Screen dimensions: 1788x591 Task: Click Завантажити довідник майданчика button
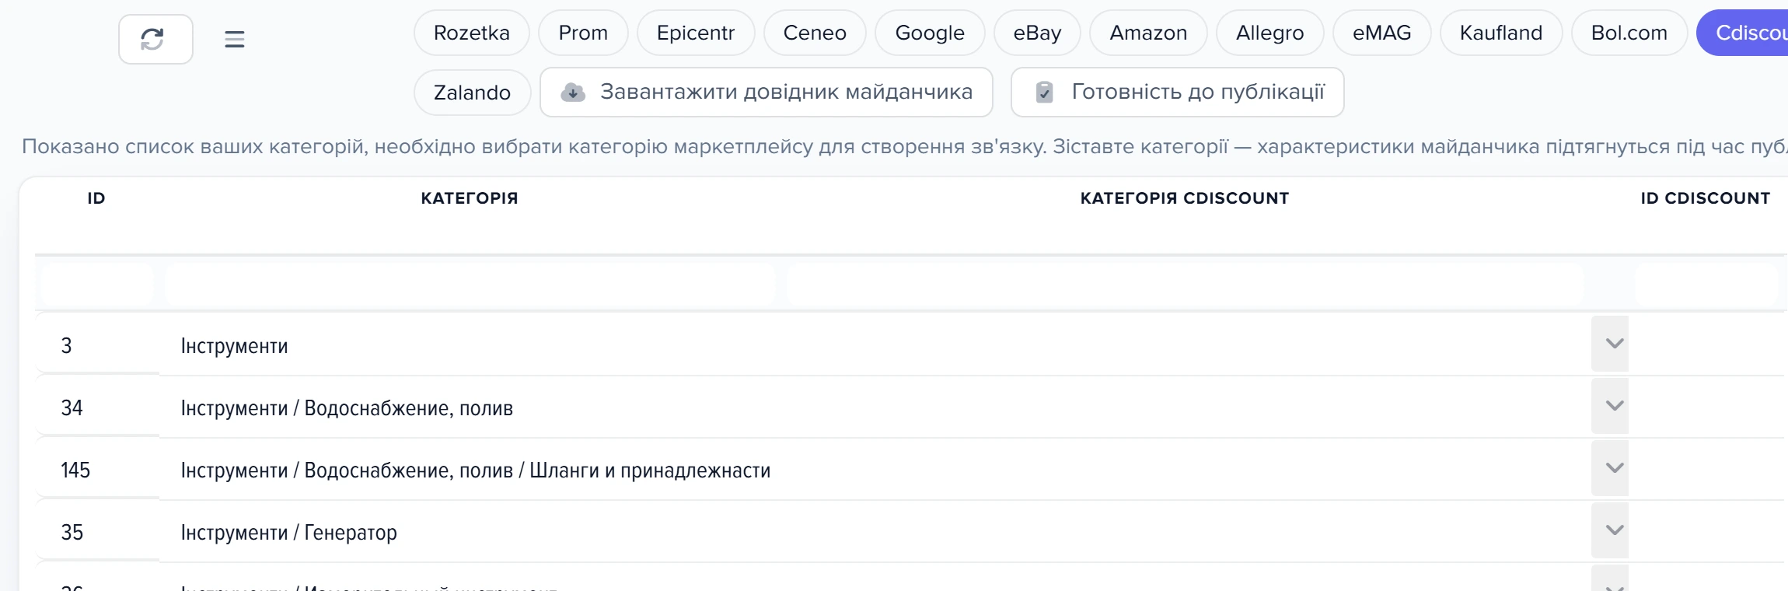click(x=767, y=93)
